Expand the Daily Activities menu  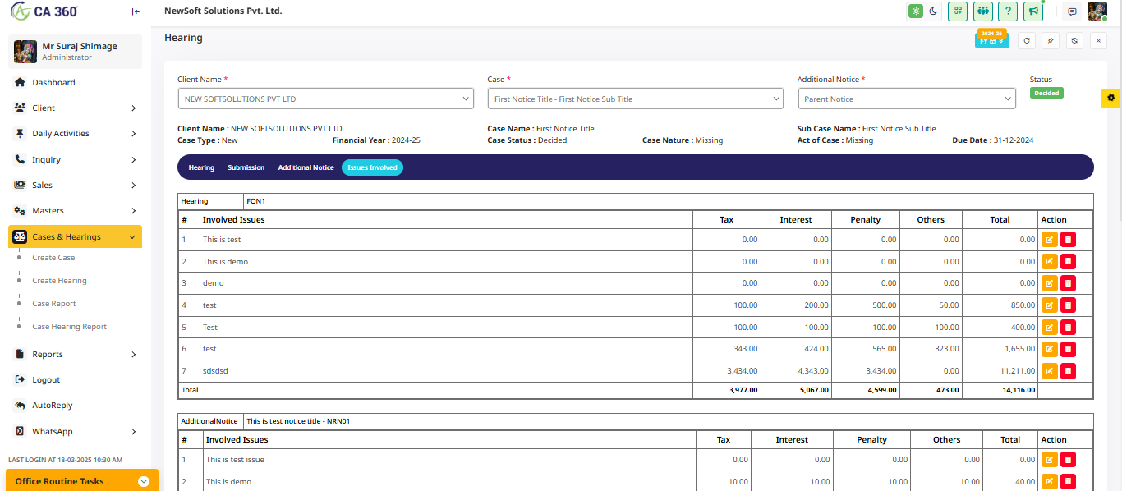click(76, 133)
